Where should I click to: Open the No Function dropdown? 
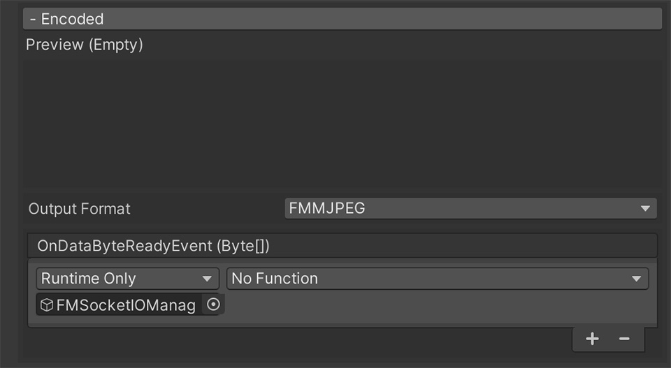[x=438, y=279]
